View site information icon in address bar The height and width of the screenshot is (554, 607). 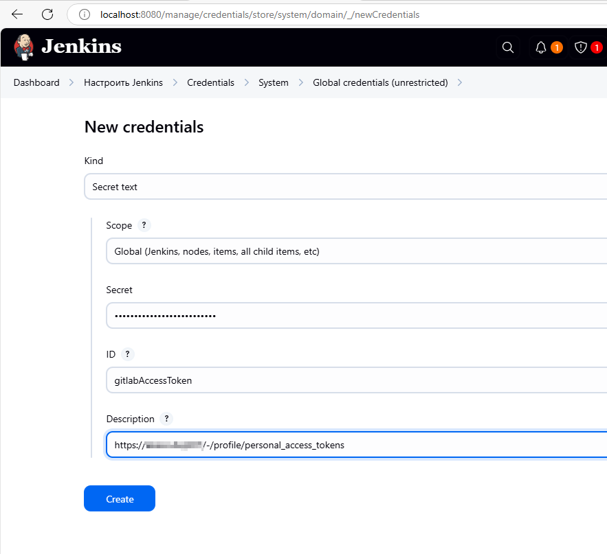85,14
